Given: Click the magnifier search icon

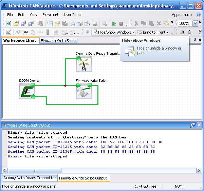Looking at the screenshot, I should click(104, 23).
